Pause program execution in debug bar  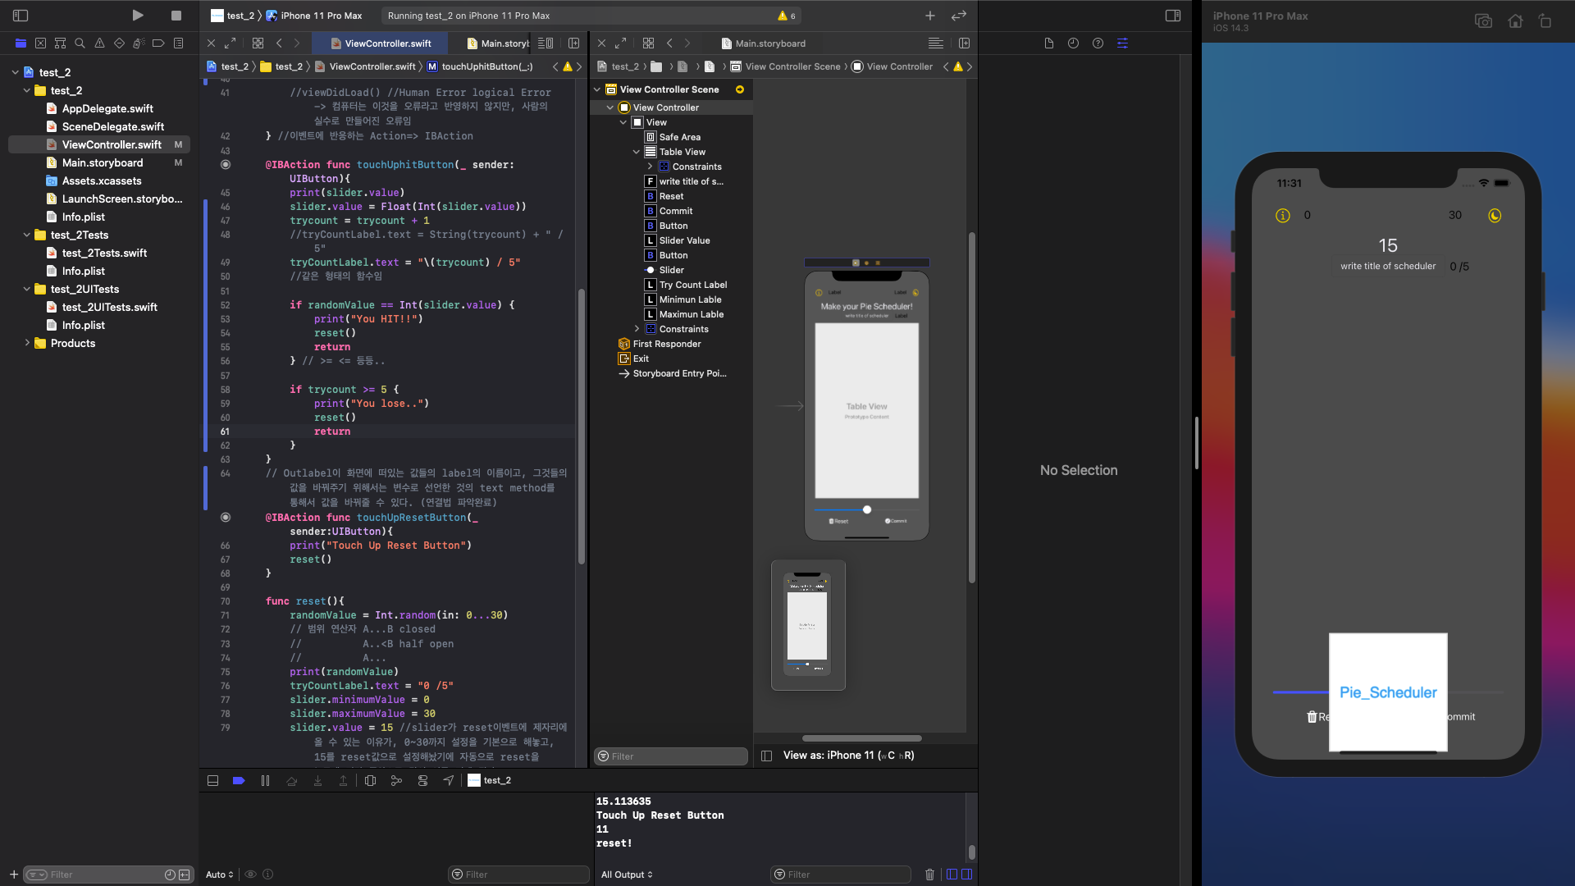pos(265,780)
